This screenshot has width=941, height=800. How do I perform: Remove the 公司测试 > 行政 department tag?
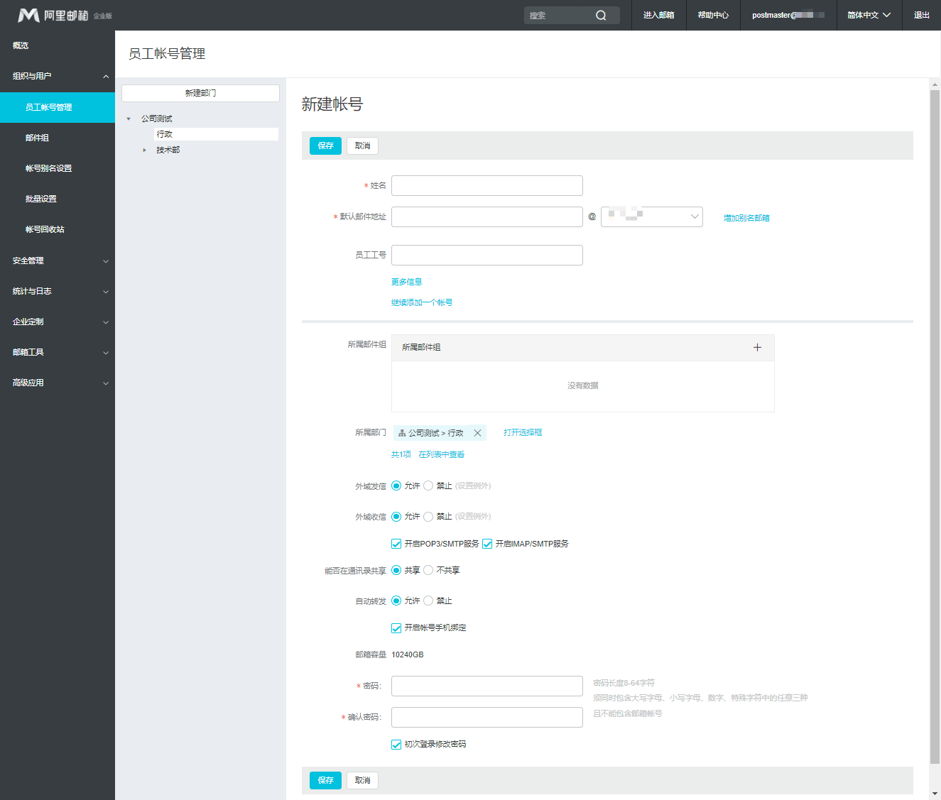pos(477,433)
